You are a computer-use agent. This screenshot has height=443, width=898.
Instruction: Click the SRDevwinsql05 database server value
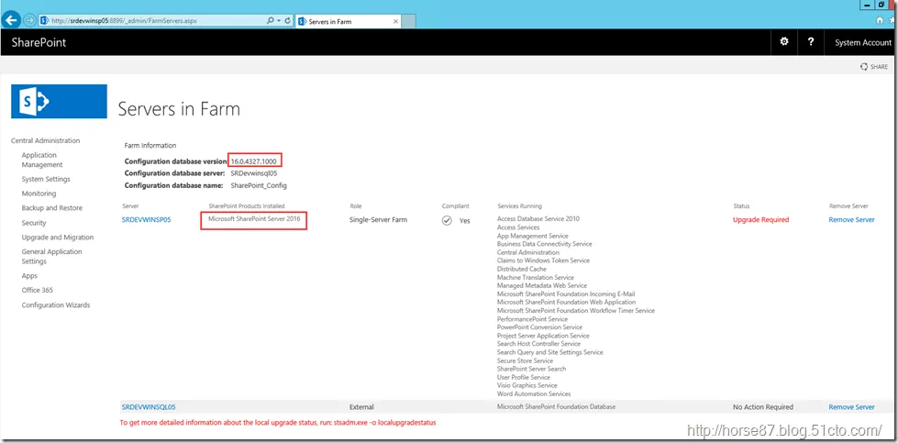[254, 172]
